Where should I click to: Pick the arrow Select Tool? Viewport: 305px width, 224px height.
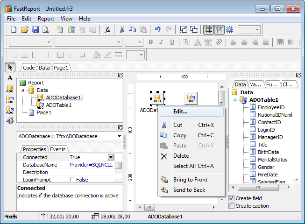tap(10, 67)
